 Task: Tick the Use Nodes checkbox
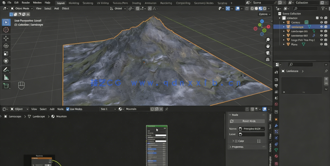tap(68, 109)
